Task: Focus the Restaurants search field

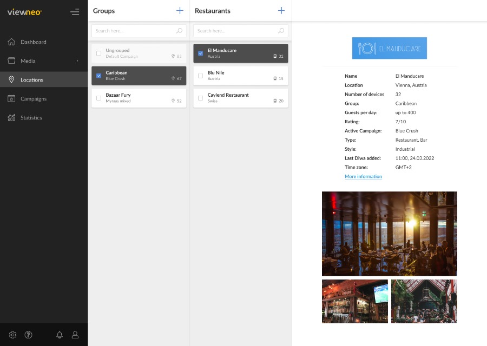Action: [235, 31]
